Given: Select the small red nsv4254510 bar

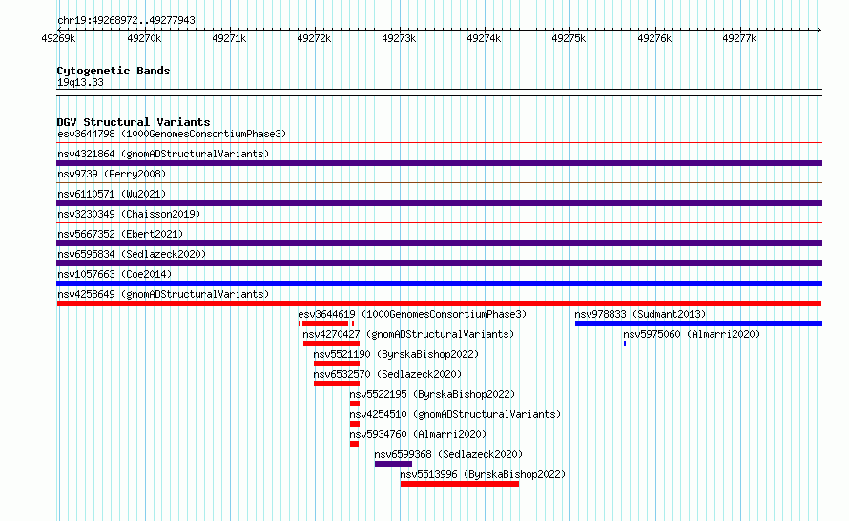Looking at the screenshot, I should (x=355, y=424).
